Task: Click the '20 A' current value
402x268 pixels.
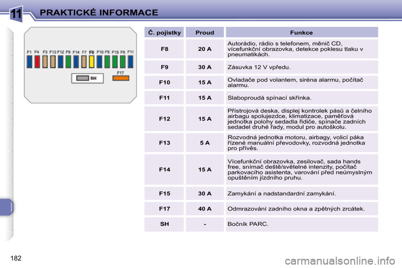Action: (205, 49)
